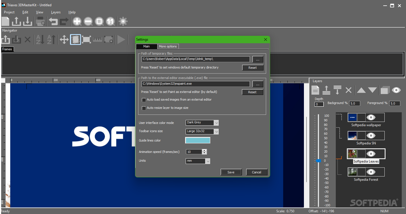This screenshot has height=214, width=406.
Task: Select the move cross-arrows tool
Action: click(x=64, y=40)
